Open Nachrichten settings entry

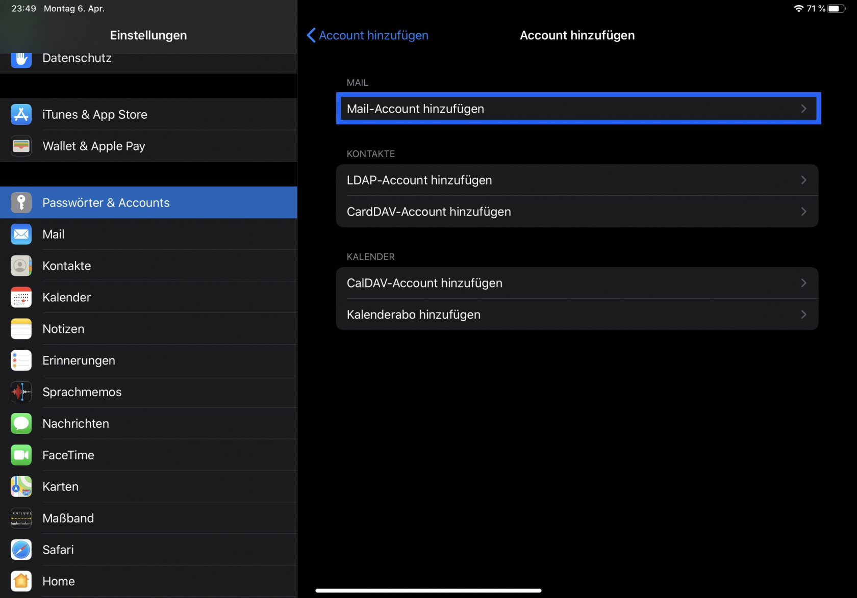(148, 424)
